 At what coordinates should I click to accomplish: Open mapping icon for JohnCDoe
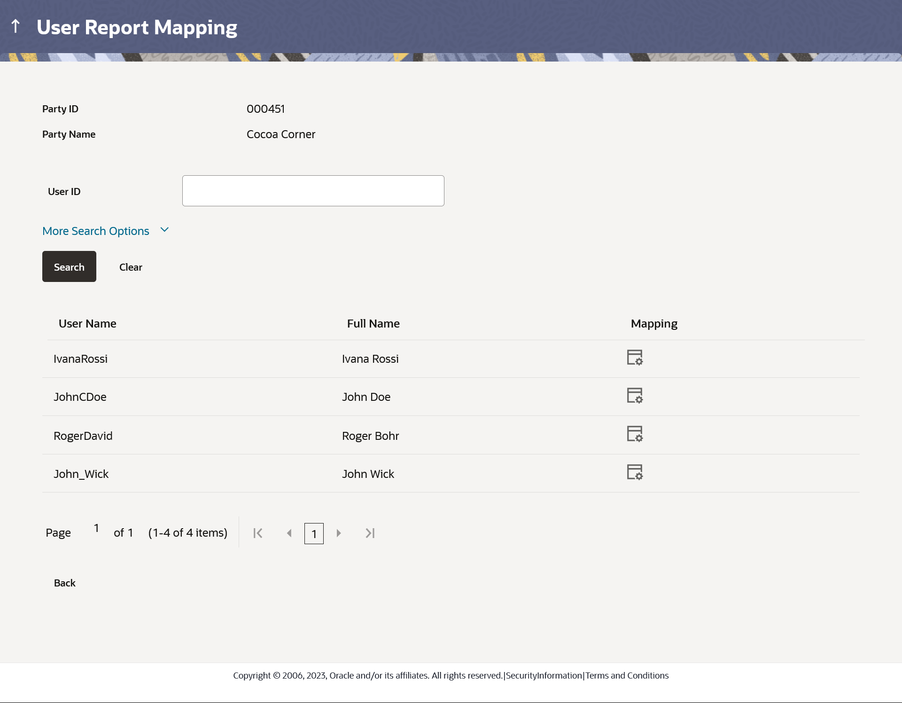click(635, 396)
